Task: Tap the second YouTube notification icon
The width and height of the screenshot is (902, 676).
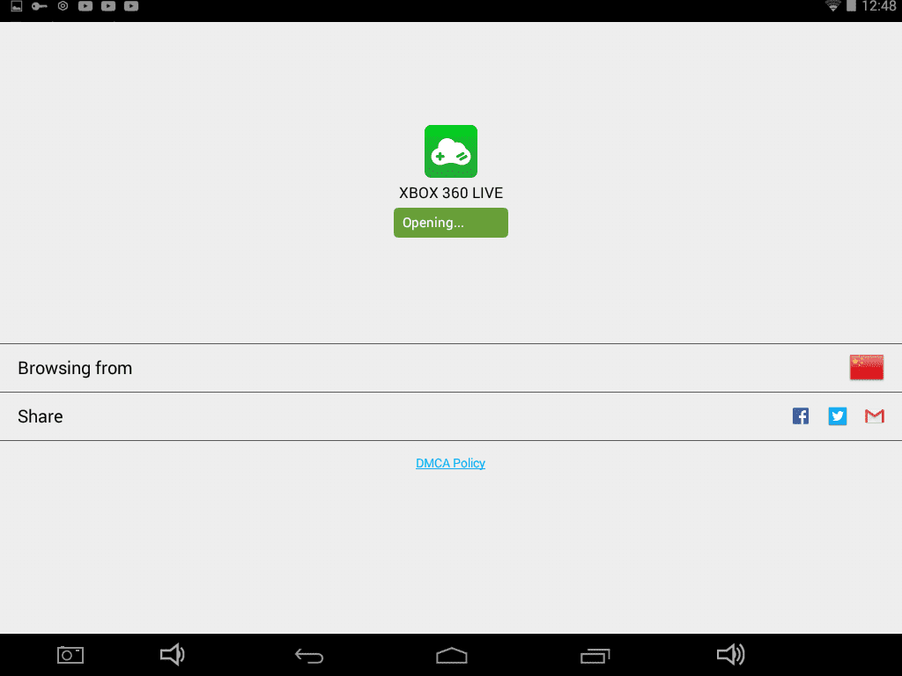Action: coord(108,6)
